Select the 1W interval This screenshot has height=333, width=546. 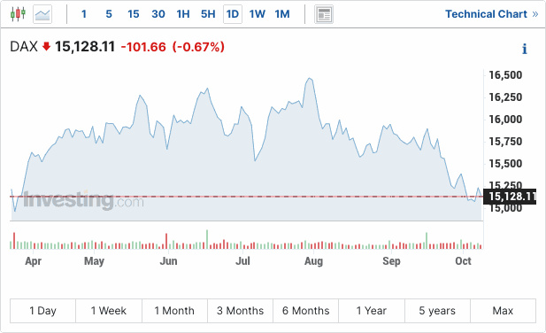[x=257, y=14]
